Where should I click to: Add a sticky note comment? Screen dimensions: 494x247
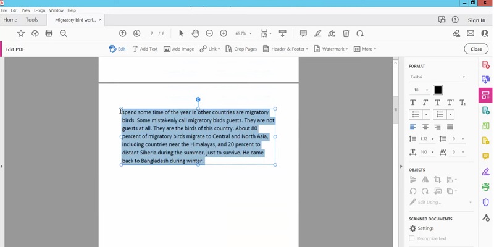pos(303,33)
